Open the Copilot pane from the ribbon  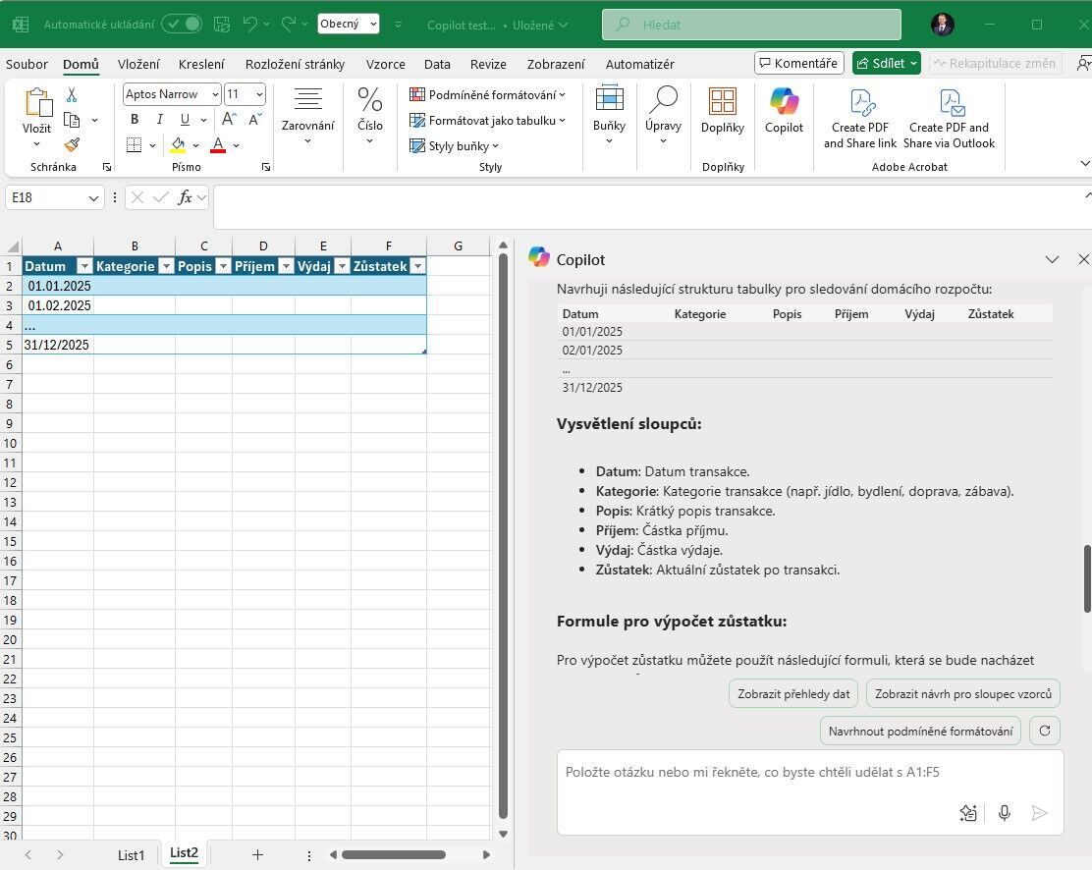click(x=783, y=111)
